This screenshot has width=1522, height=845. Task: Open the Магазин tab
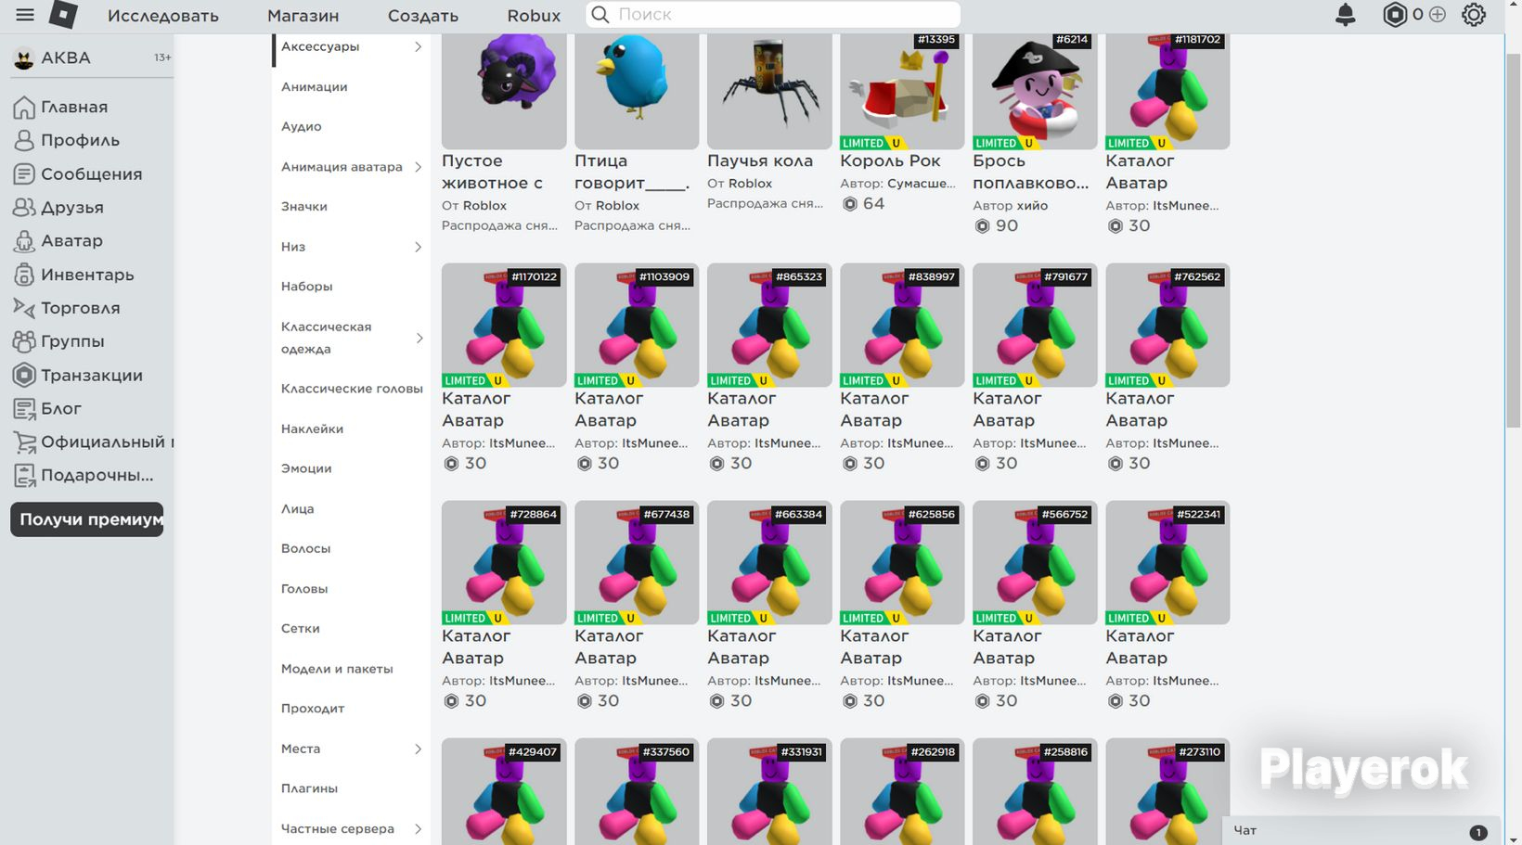(x=303, y=16)
